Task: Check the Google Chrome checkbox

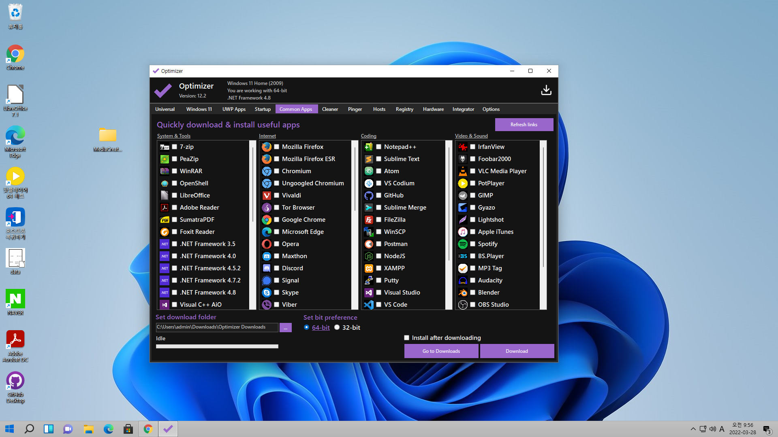Action: coord(277,220)
